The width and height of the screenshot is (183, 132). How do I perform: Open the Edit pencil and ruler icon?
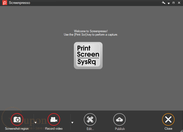point(90,119)
